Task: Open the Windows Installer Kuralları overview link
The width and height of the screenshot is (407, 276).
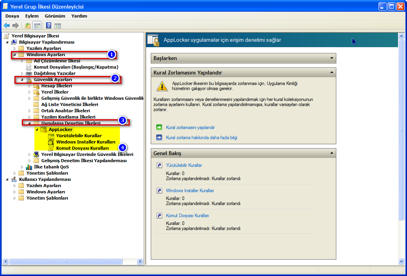Action: pyautogui.click(x=190, y=191)
